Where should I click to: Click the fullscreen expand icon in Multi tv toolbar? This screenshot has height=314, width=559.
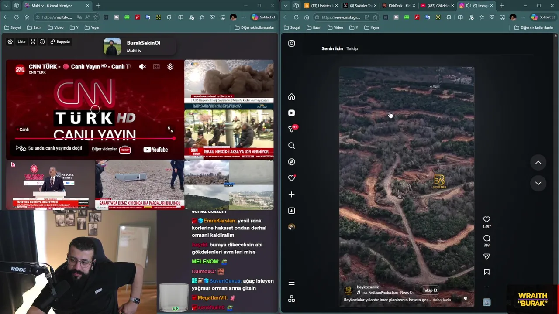pos(33,41)
